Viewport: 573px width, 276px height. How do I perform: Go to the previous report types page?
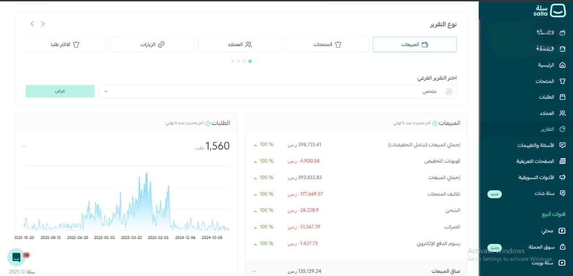pos(43,24)
